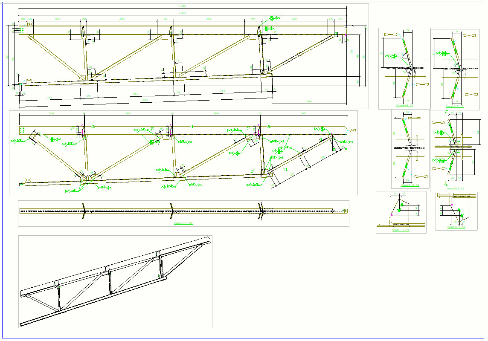Viewport: 488px width, 341px height.
Task: Click the 2403 dimension label on the top chord
Action: [122, 18]
